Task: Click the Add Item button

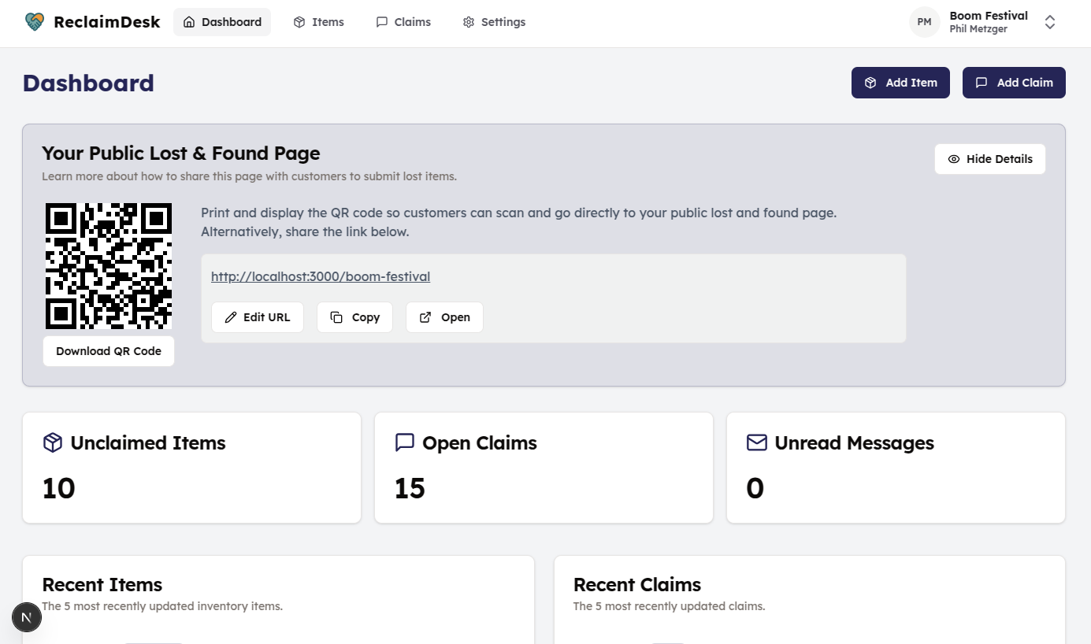Action: (x=900, y=83)
